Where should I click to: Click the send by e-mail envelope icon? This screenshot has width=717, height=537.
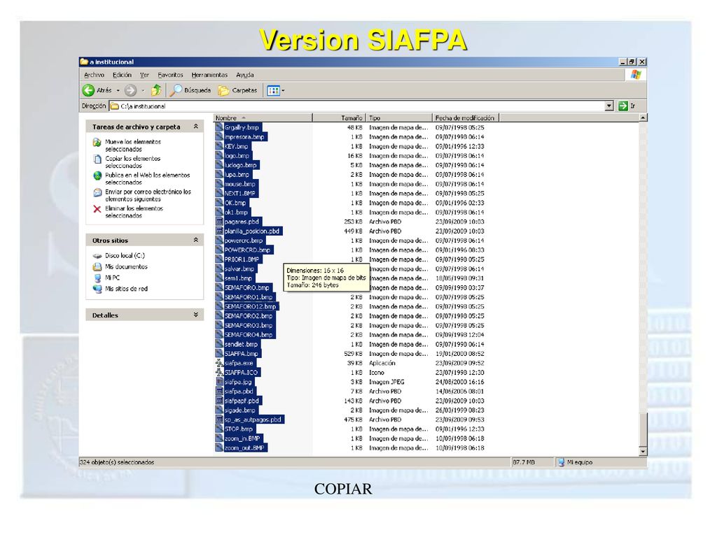(97, 193)
